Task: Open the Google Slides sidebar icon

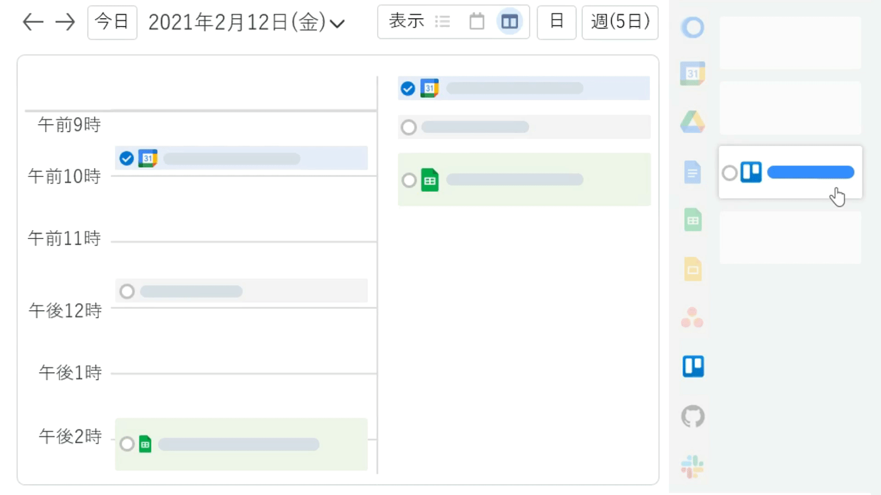Action: click(693, 269)
